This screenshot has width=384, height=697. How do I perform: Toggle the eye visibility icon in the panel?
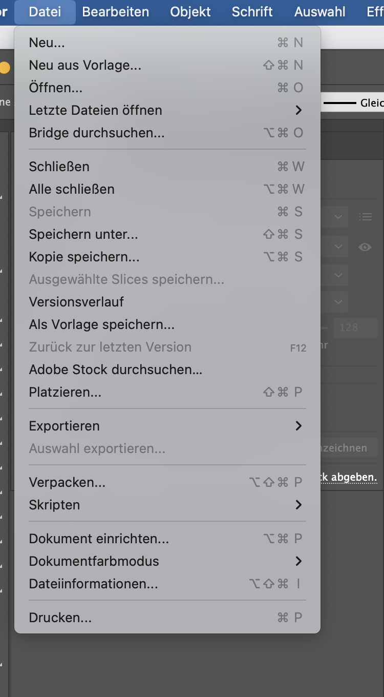click(x=366, y=247)
